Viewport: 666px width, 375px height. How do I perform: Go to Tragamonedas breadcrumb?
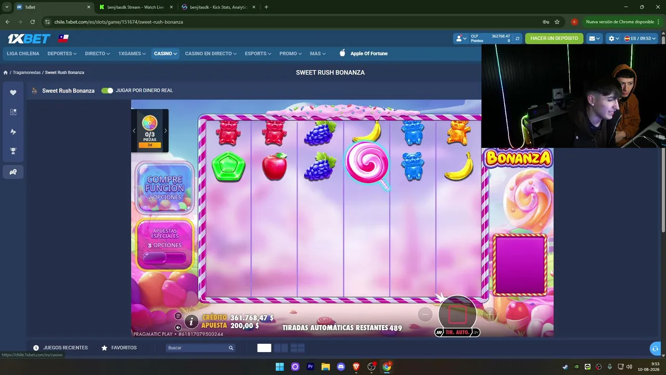(27, 72)
